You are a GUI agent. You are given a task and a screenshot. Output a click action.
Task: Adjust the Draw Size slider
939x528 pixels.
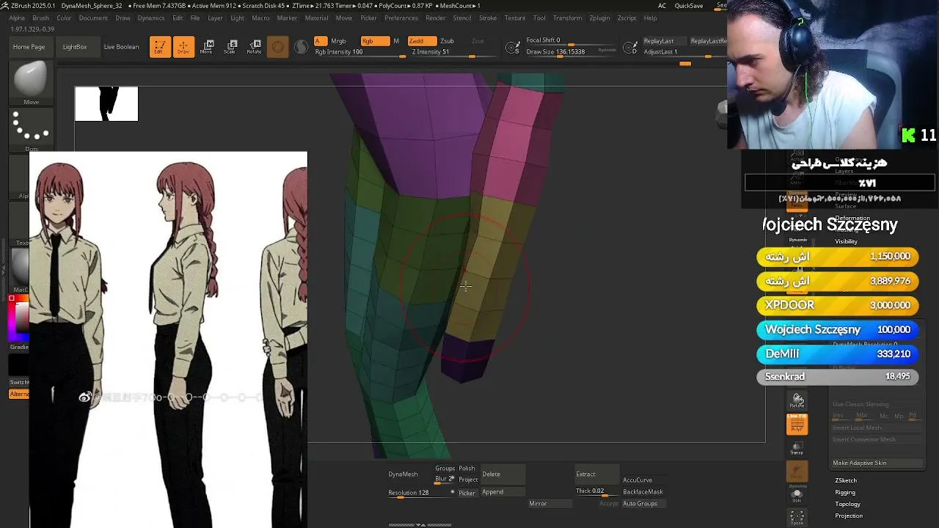pos(571,53)
